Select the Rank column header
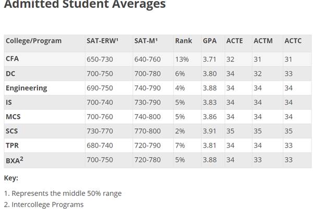The image size is (313, 209). pos(184,41)
